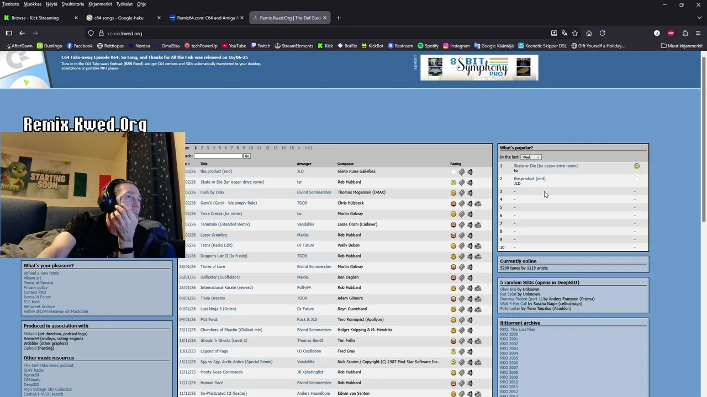Open the Twitch bookmark

tap(260, 46)
